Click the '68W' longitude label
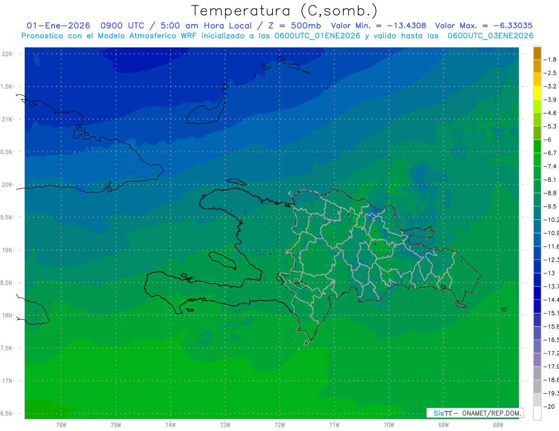This screenshot has width=559, height=431. pos(498,424)
